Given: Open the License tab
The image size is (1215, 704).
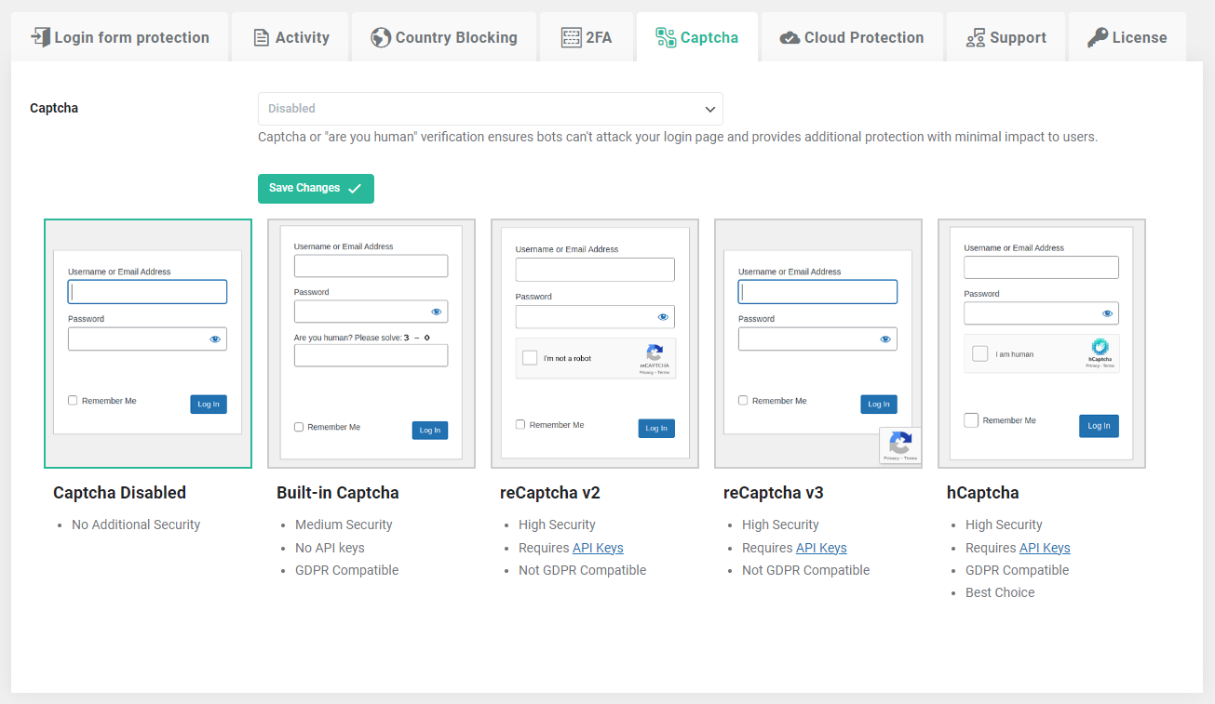Looking at the screenshot, I should (x=1127, y=37).
